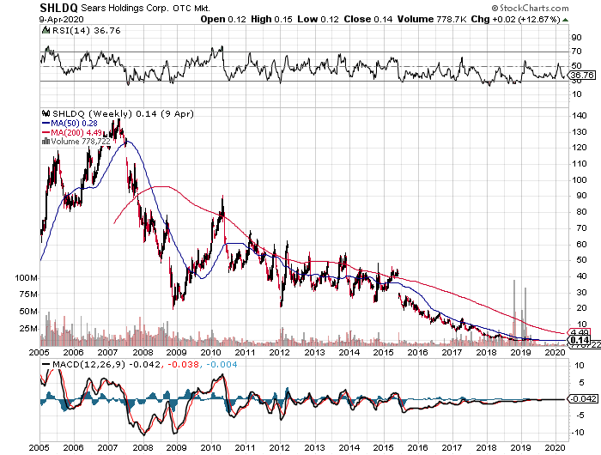Click 2010 on the price chart time axis
Screen dimensions: 601x455
(211, 352)
